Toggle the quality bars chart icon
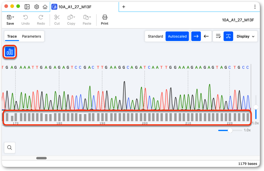 click(10, 52)
